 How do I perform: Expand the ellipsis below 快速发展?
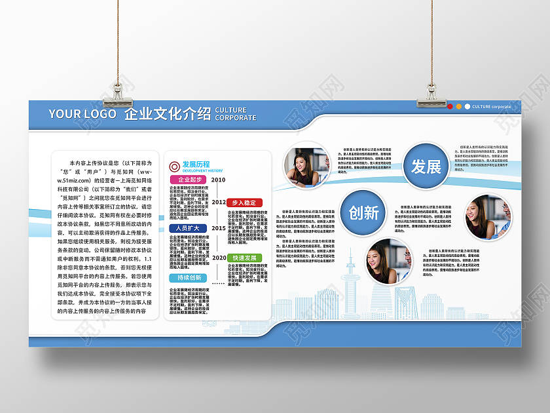point(217,282)
